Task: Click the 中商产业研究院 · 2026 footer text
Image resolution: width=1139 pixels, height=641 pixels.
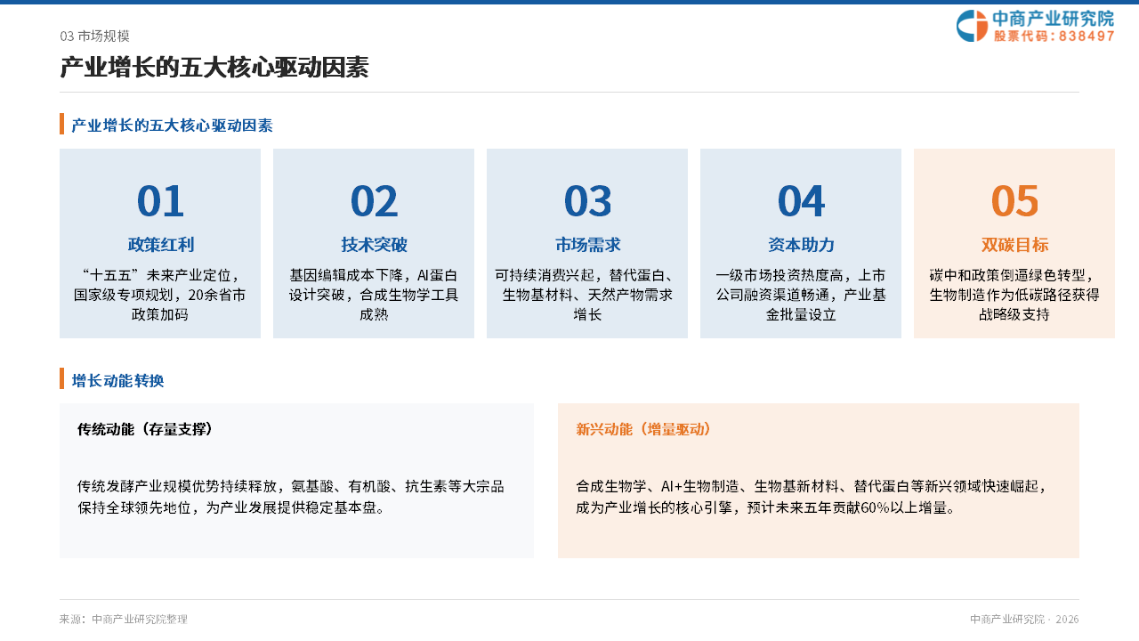Action: [x=1024, y=619]
